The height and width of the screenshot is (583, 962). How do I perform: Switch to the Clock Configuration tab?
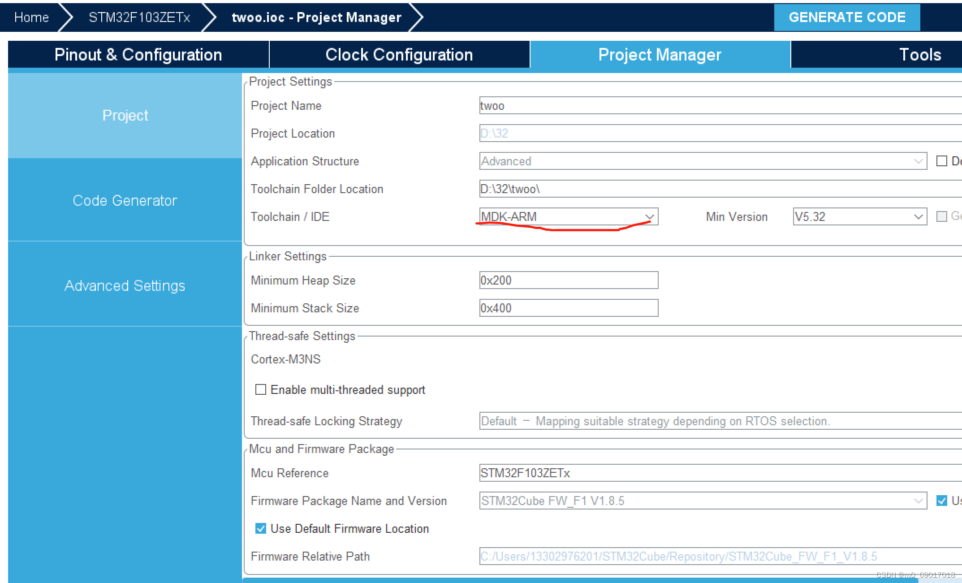tap(399, 55)
